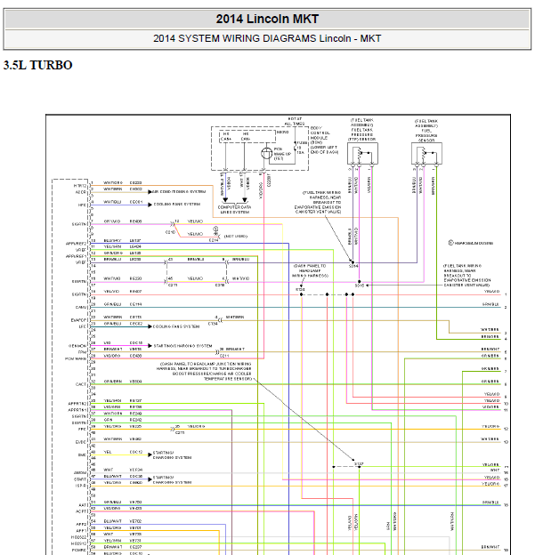This screenshot has height=555, width=535.
Task: Click the arrowhead pointing to Air Conditioning System
Action: click(x=150, y=192)
